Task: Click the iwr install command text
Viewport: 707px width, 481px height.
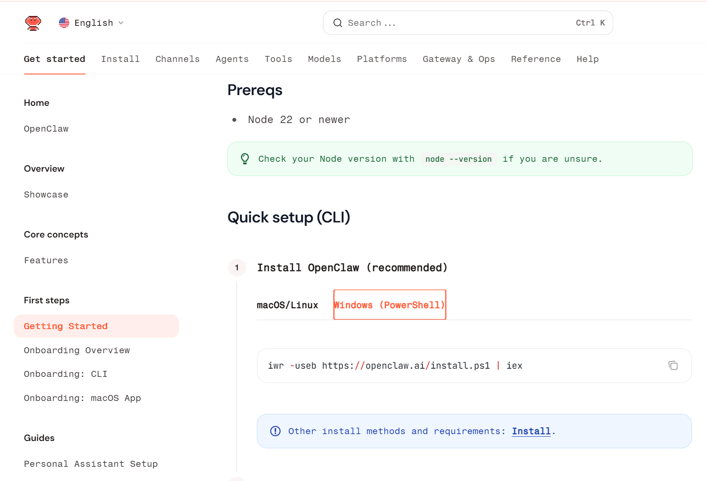Action: coord(395,366)
